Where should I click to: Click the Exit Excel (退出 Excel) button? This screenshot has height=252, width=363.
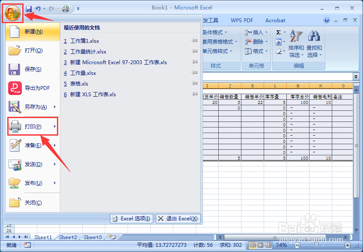pos(178,219)
